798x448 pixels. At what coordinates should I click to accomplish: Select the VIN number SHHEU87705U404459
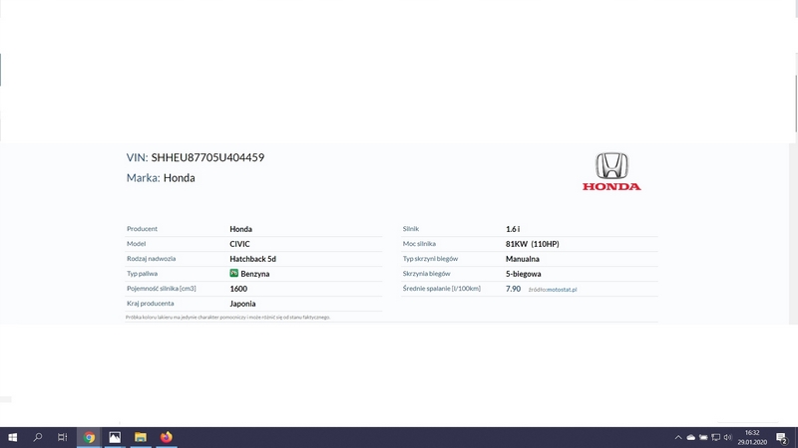click(207, 157)
